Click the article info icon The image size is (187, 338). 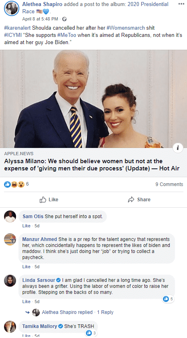[x=178, y=148]
